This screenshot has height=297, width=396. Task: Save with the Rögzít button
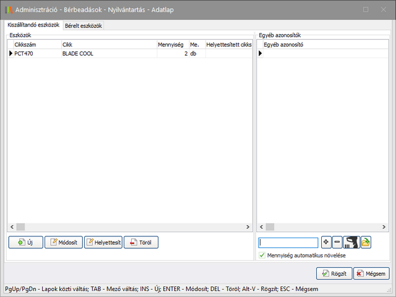pyautogui.click(x=334, y=273)
